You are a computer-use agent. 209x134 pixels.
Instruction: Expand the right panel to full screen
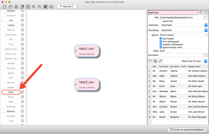[206, 13]
